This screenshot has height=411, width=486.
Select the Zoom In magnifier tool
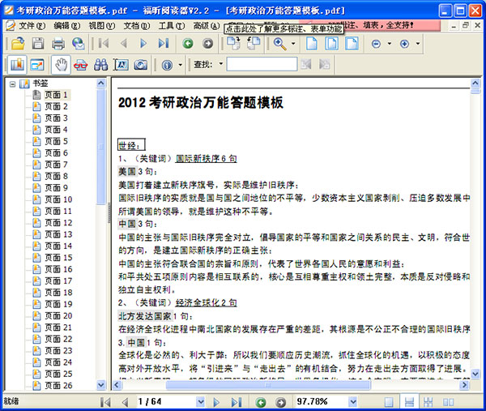point(279,44)
